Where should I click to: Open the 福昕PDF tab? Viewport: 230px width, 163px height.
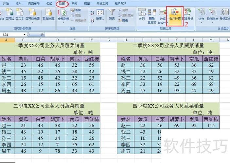120,3
